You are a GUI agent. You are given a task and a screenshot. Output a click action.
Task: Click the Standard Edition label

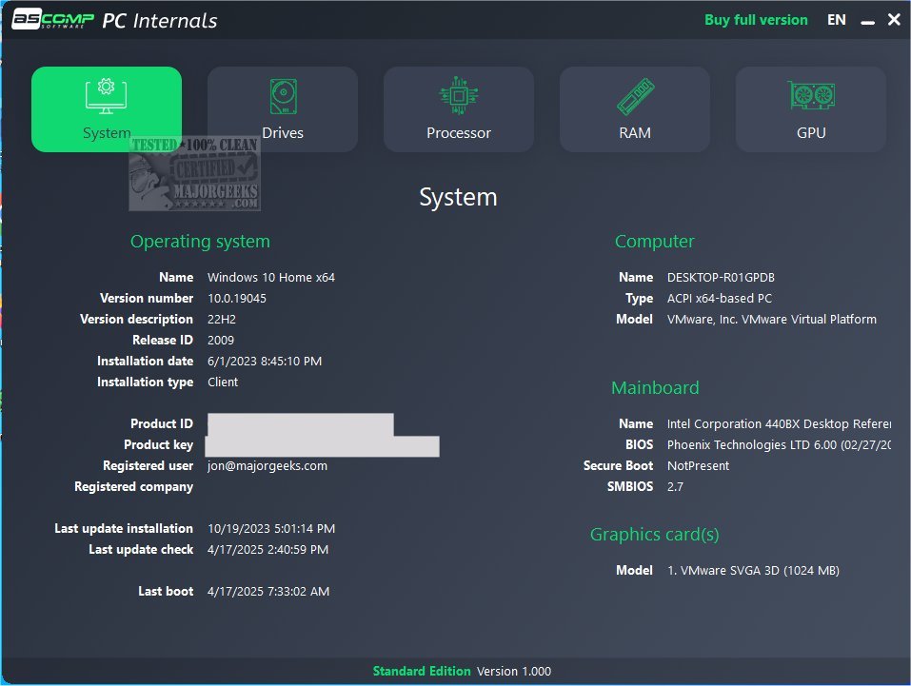[x=422, y=670]
